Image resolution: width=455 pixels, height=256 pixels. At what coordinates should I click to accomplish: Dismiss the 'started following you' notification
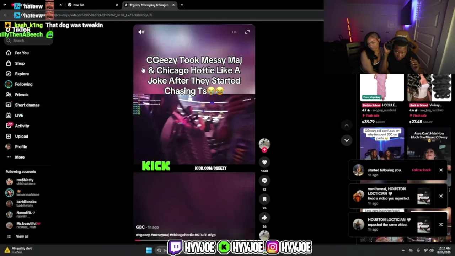[x=441, y=170]
